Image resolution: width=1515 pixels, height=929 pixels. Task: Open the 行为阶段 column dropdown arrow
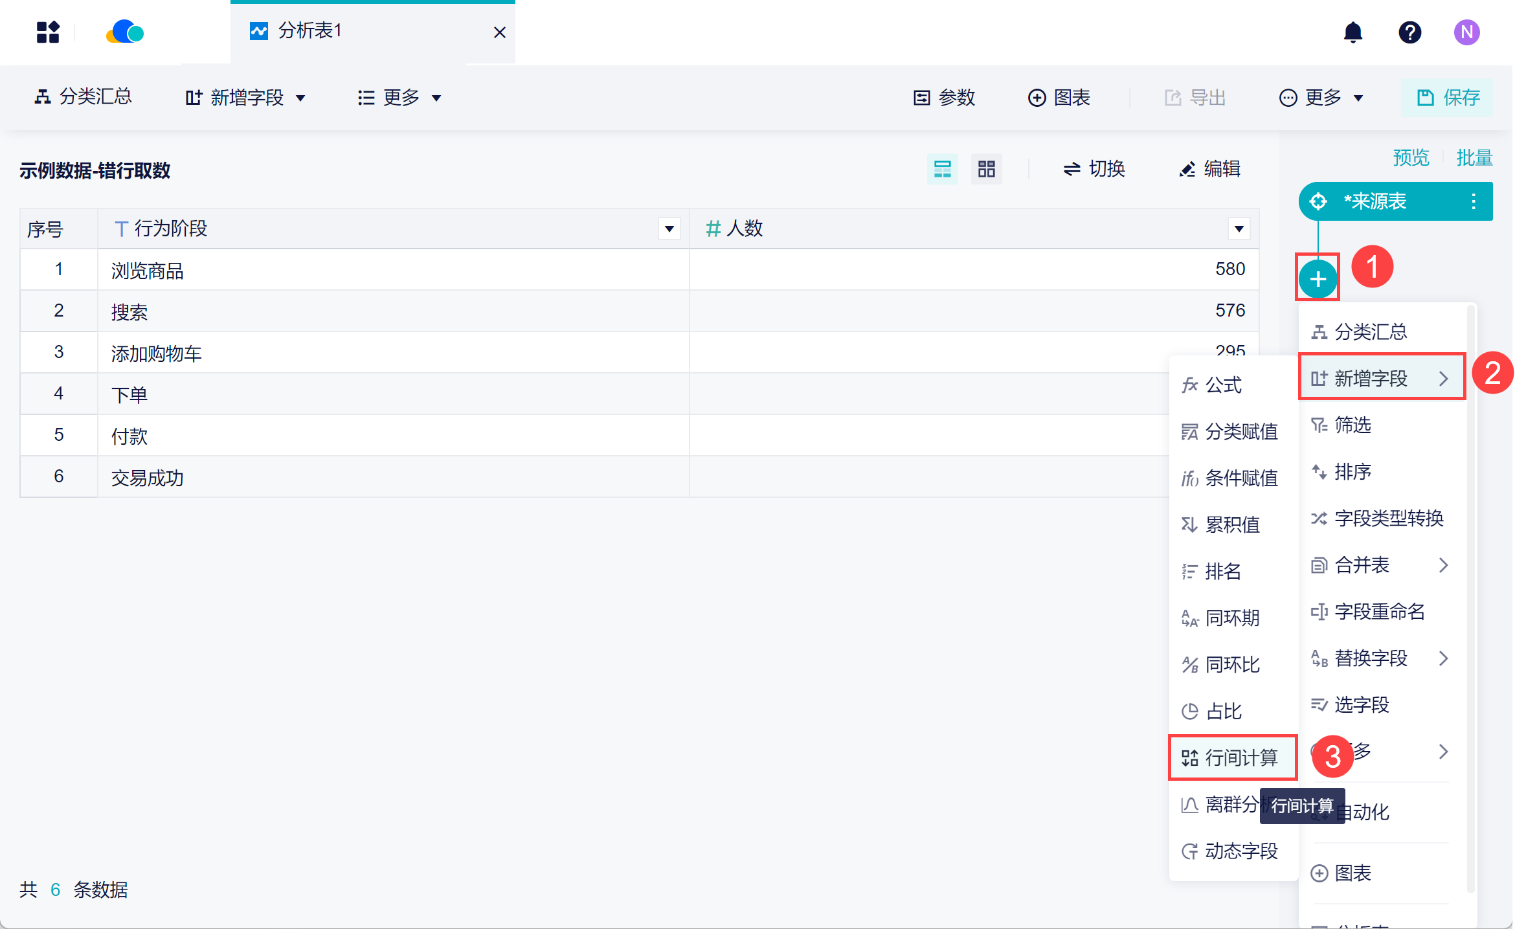[x=669, y=229]
